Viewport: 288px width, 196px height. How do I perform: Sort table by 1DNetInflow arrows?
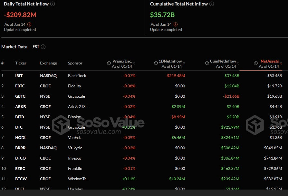(184, 63)
